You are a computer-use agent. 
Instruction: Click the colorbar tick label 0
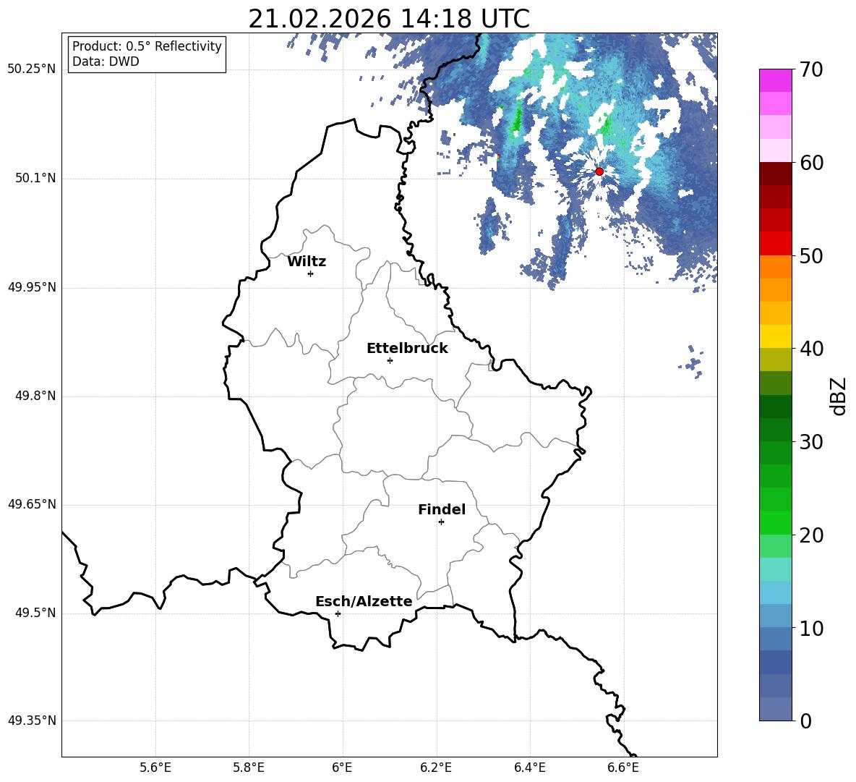[805, 721]
